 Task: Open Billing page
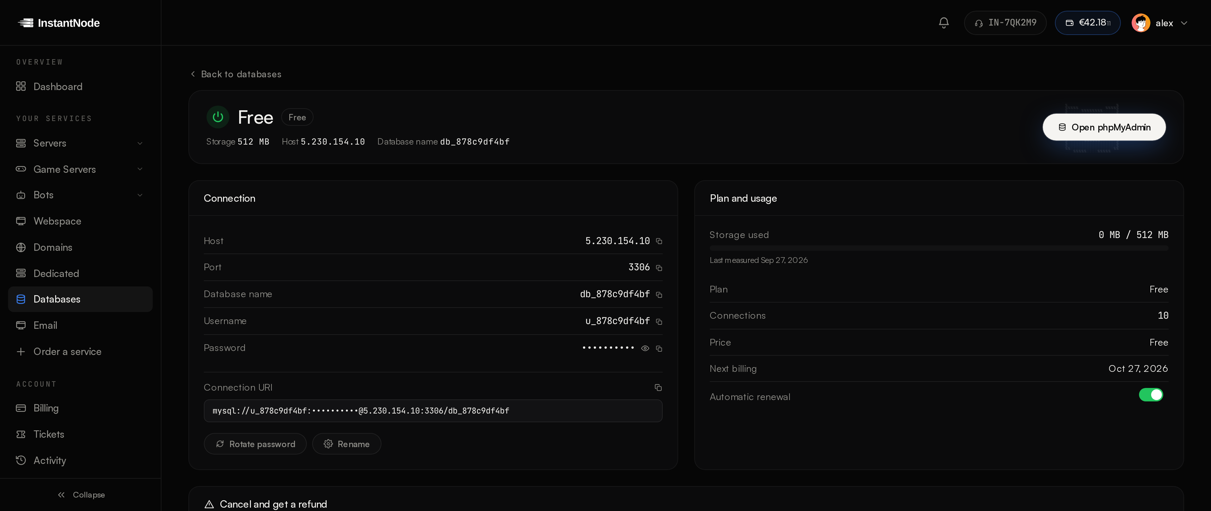[80, 408]
